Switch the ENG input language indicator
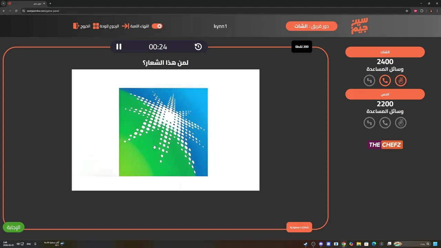The height and width of the screenshot is (248, 441). tap(29, 244)
